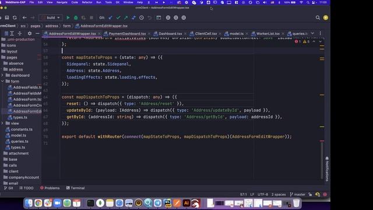Screen dimensions: 373x210
Task: Change UTF-8 file encoding in status bar
Action: click(263, 194)
